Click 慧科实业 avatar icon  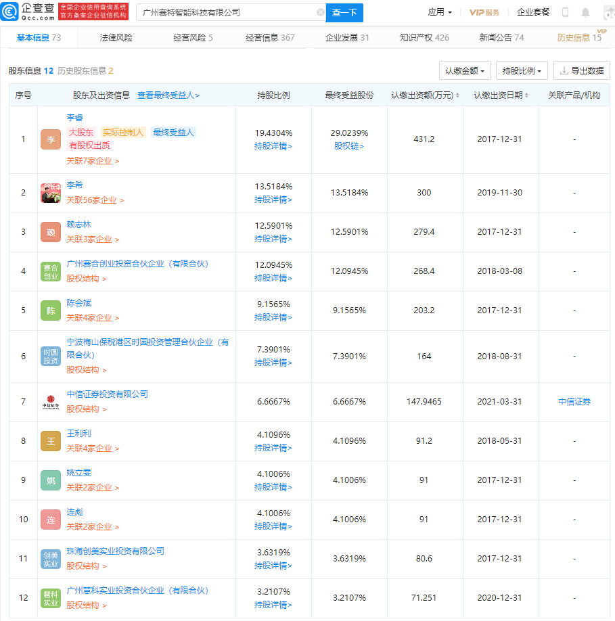(x=51, y=597)
